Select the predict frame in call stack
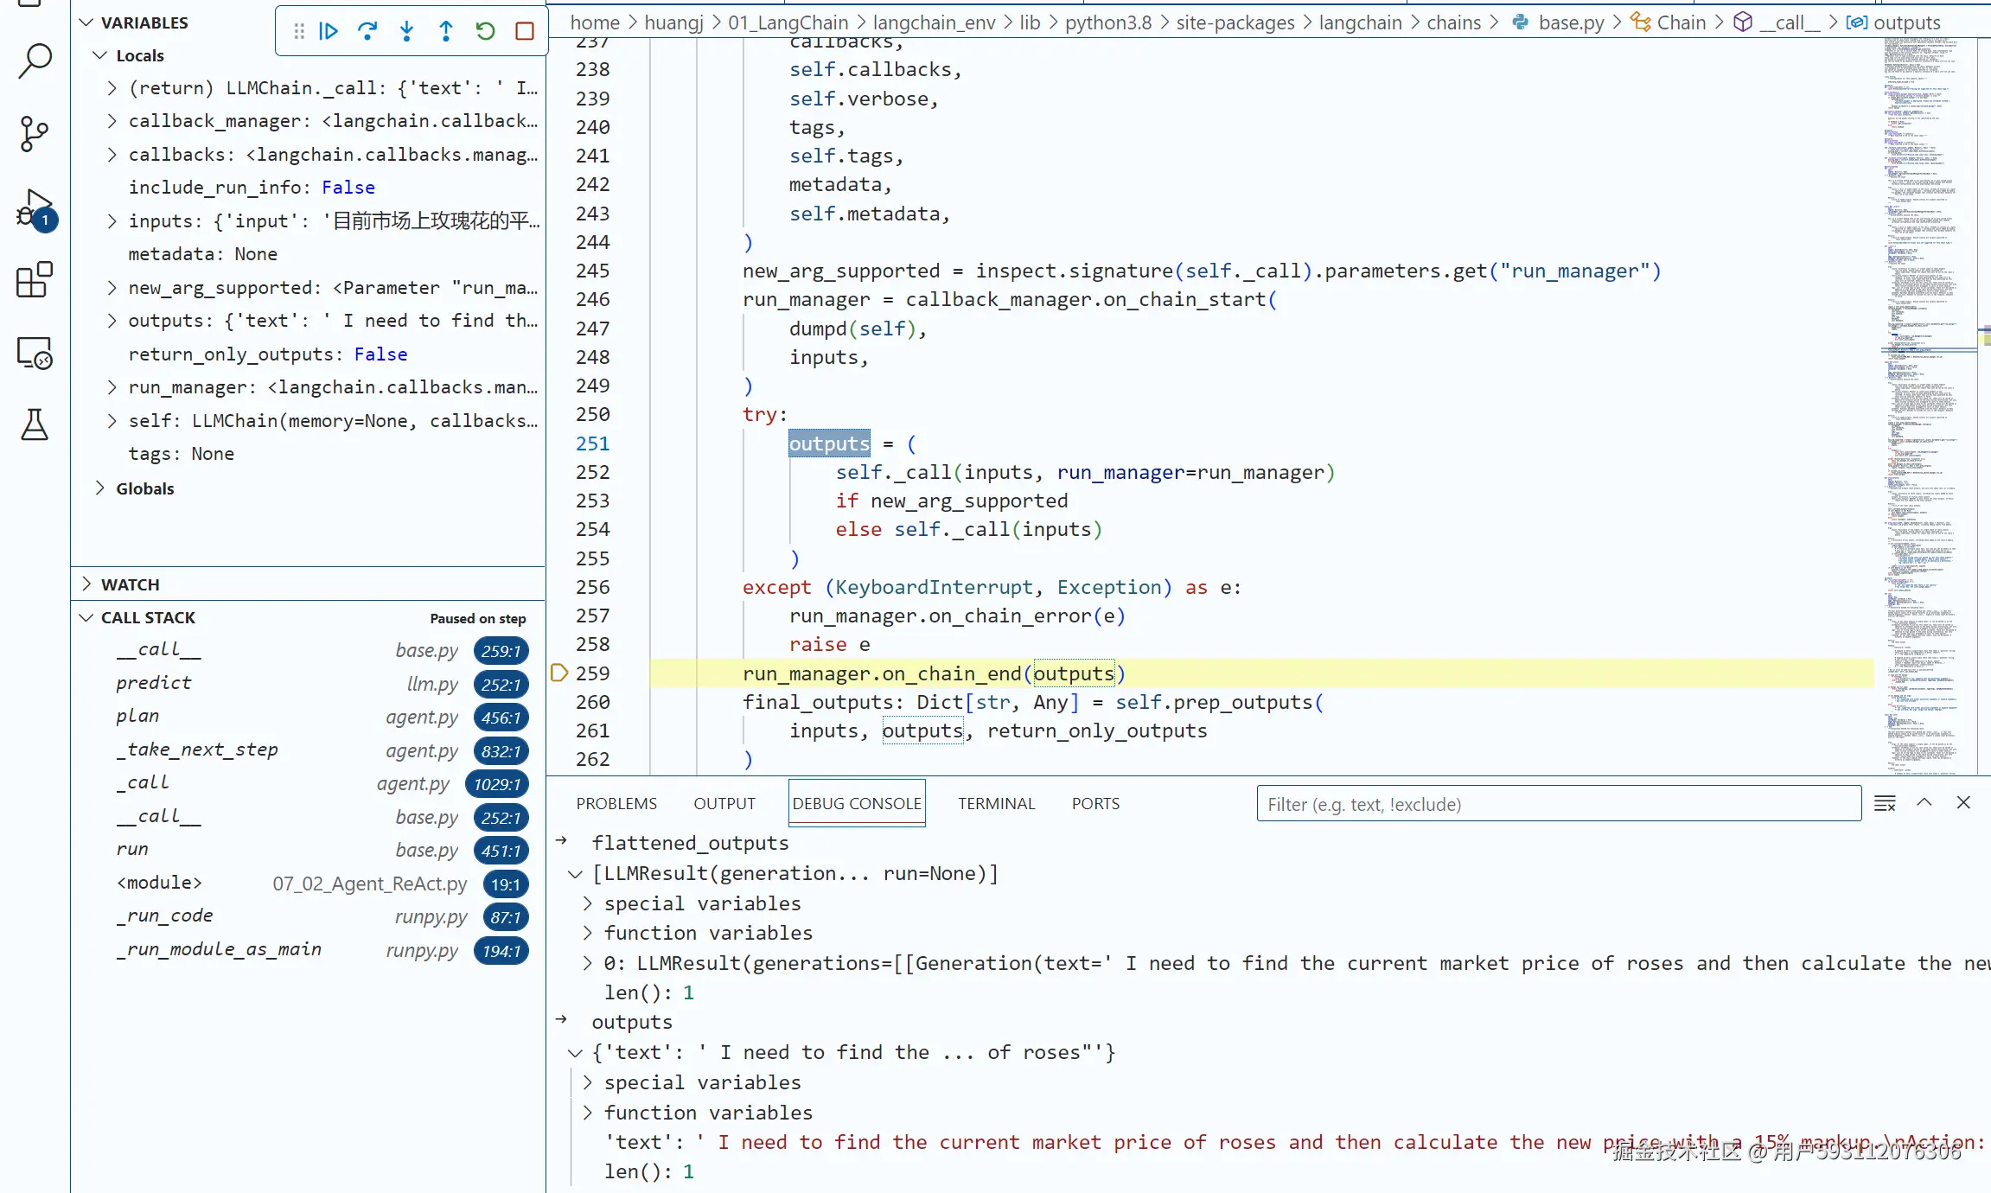The height and width of the screenshot is (1193, 1991). pos(154,683)
